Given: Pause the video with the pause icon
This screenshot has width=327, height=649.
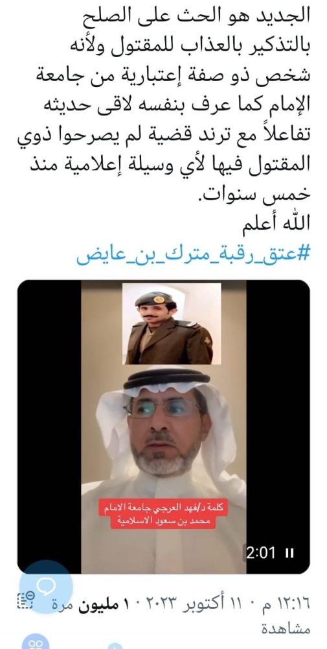Looking at the screenshot, I should (289, 553).
